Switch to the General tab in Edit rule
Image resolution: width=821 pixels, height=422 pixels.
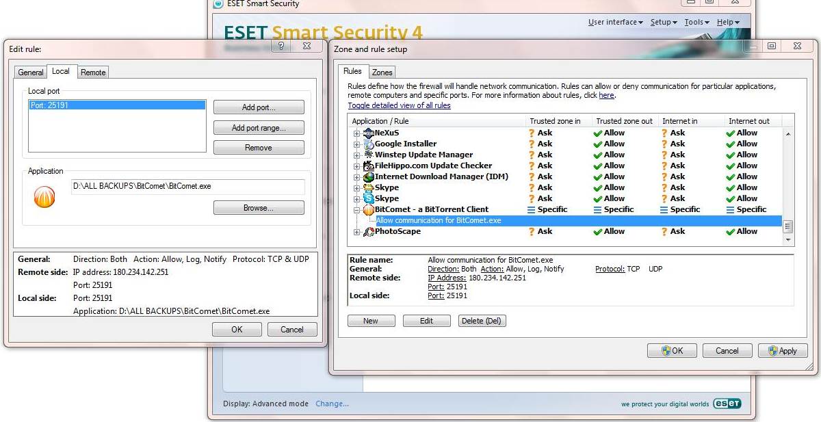[x=31, y=72]
